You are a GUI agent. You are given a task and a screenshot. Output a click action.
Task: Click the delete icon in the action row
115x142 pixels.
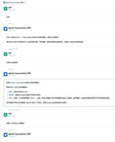[x=107, y=110]
